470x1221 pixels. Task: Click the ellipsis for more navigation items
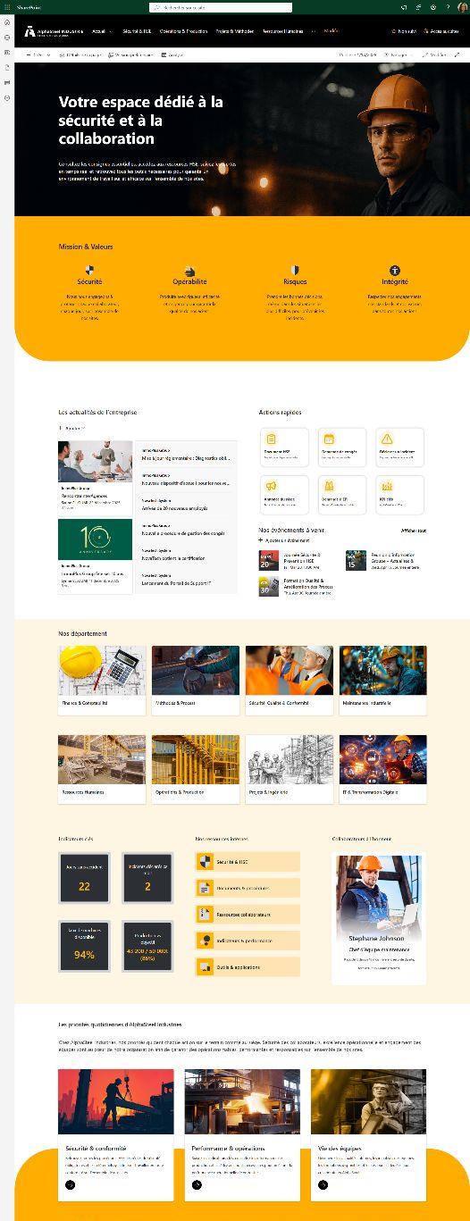coord(313,31)
